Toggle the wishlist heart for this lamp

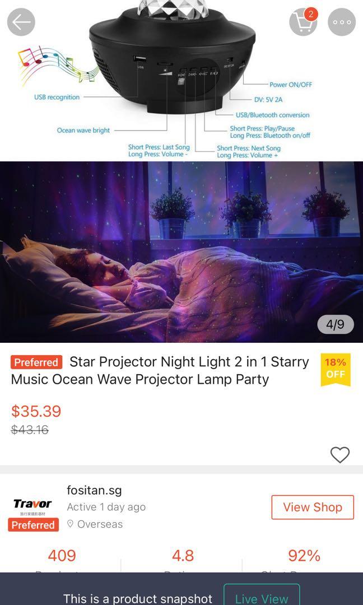pos(341,455)
